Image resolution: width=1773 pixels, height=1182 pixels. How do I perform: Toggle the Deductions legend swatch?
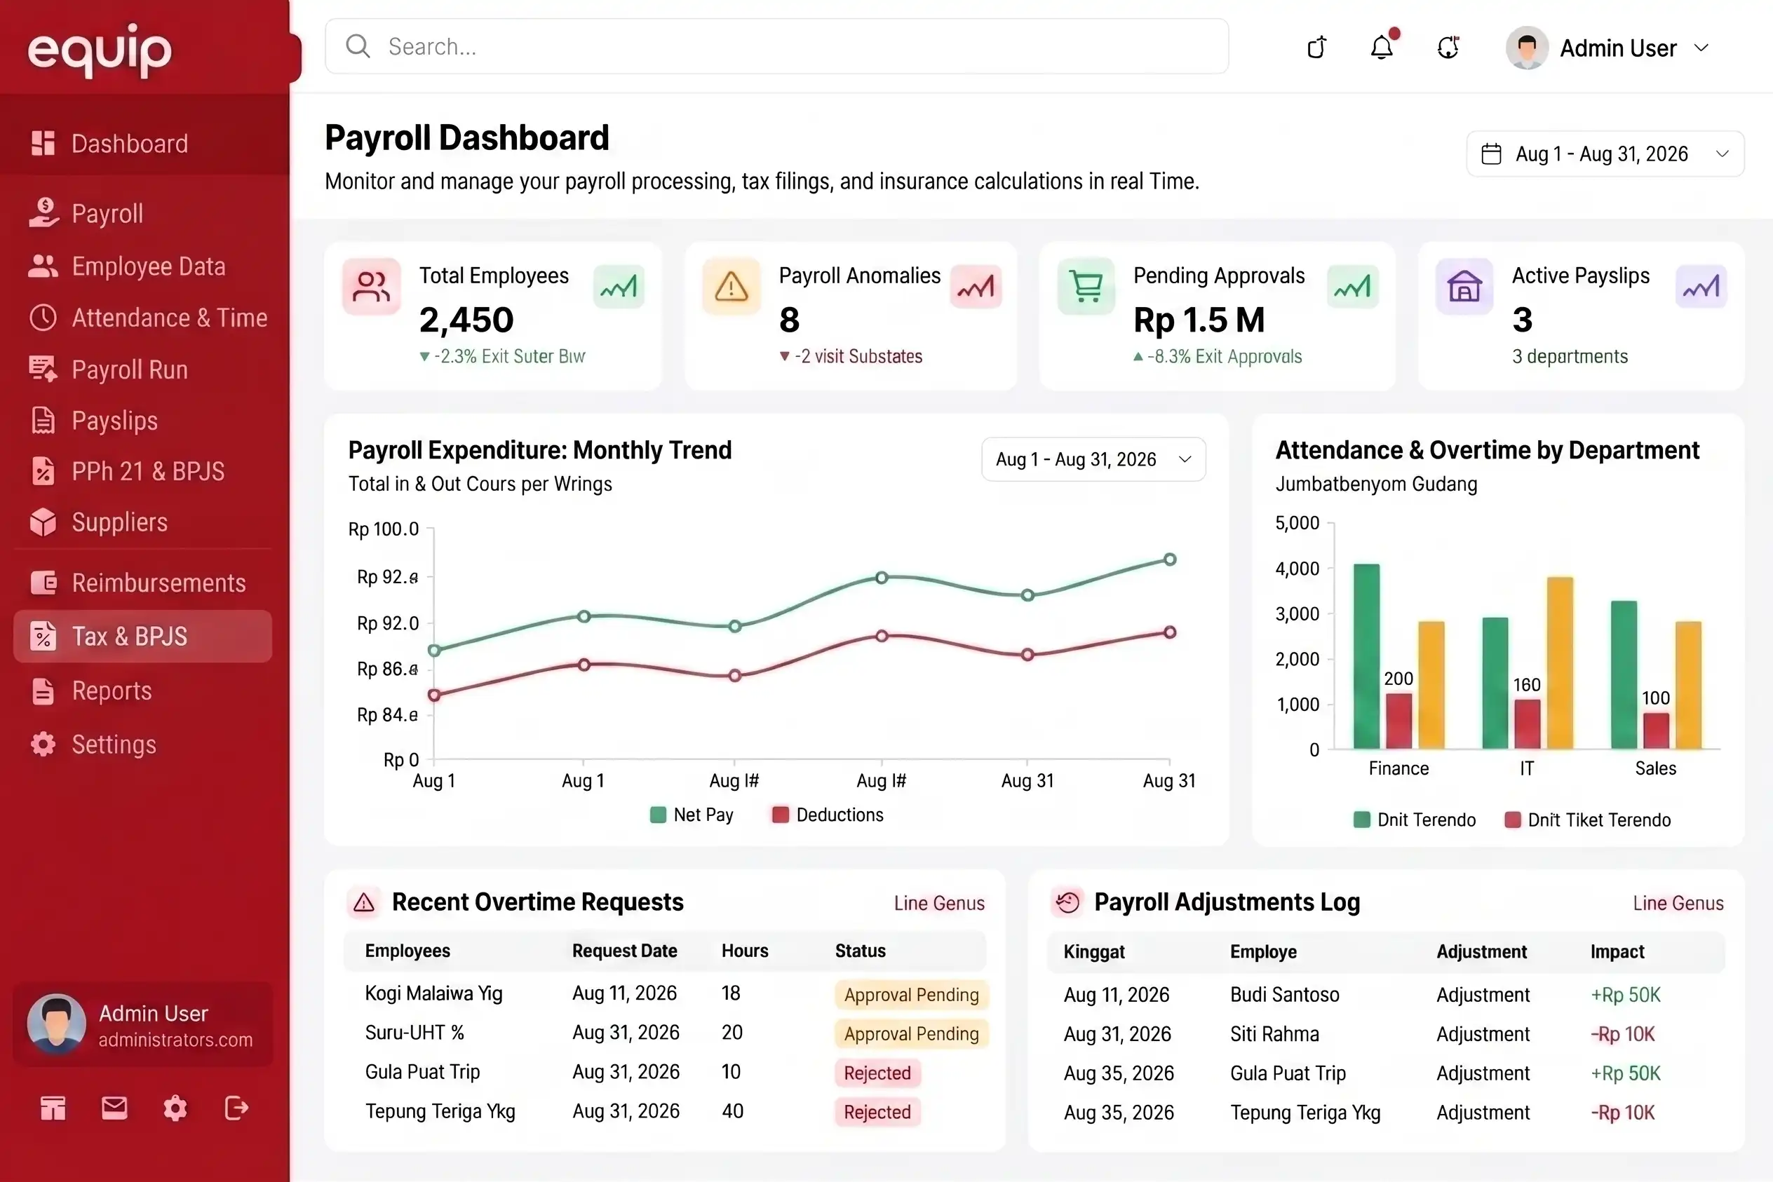pyautogui.click(x=781, y=815)
